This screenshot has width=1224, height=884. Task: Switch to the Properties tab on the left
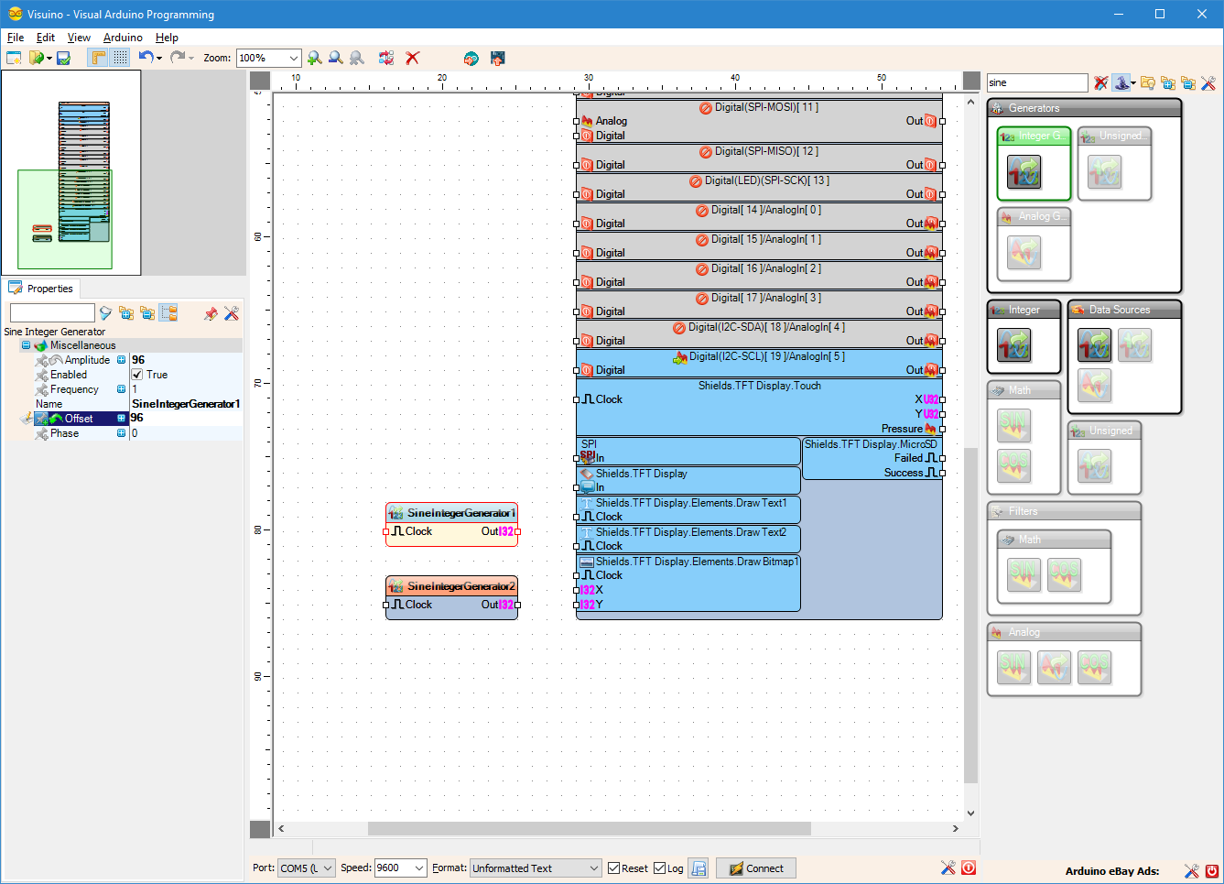point(41,288)
